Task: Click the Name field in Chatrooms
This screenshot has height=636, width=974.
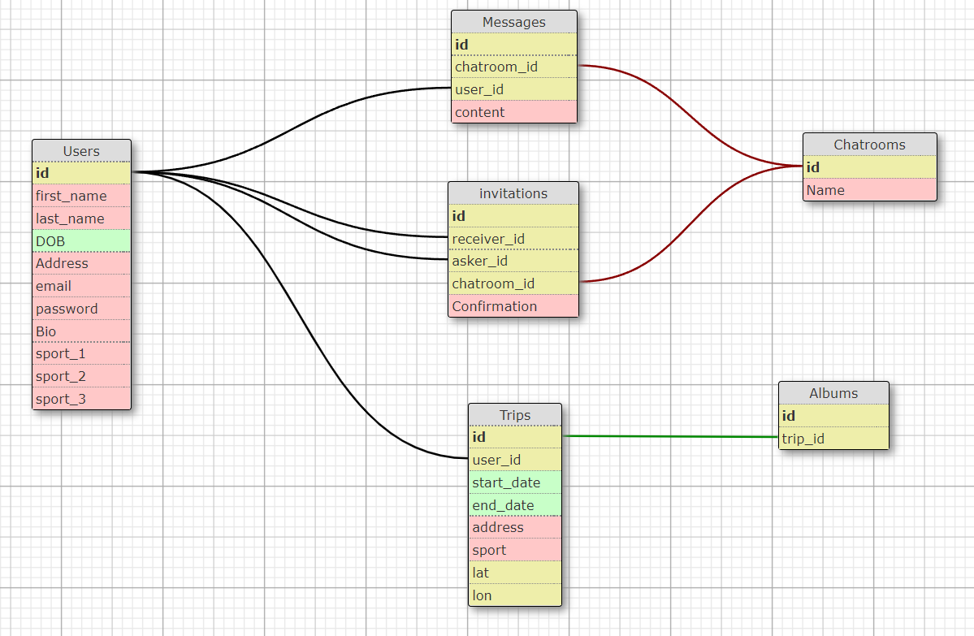Action: (869, 190)
